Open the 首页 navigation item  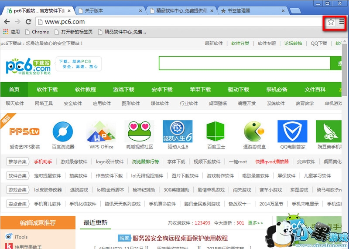(14, 89)
